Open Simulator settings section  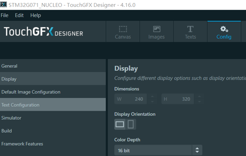(11, 118)
